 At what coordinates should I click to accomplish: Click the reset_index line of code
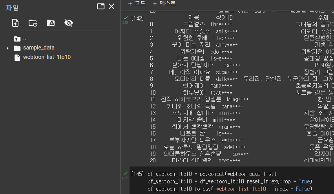(x=230, y=181)
